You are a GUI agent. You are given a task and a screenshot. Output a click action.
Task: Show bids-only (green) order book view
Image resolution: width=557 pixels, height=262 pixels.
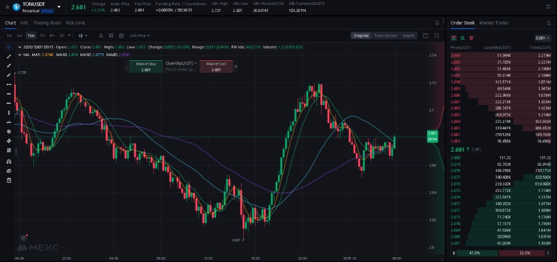click(x=462, y=38)
